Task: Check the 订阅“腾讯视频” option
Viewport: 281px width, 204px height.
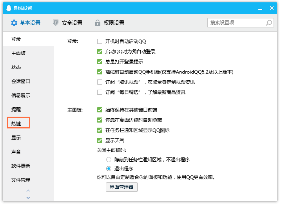Action: (x=100, y=82)
